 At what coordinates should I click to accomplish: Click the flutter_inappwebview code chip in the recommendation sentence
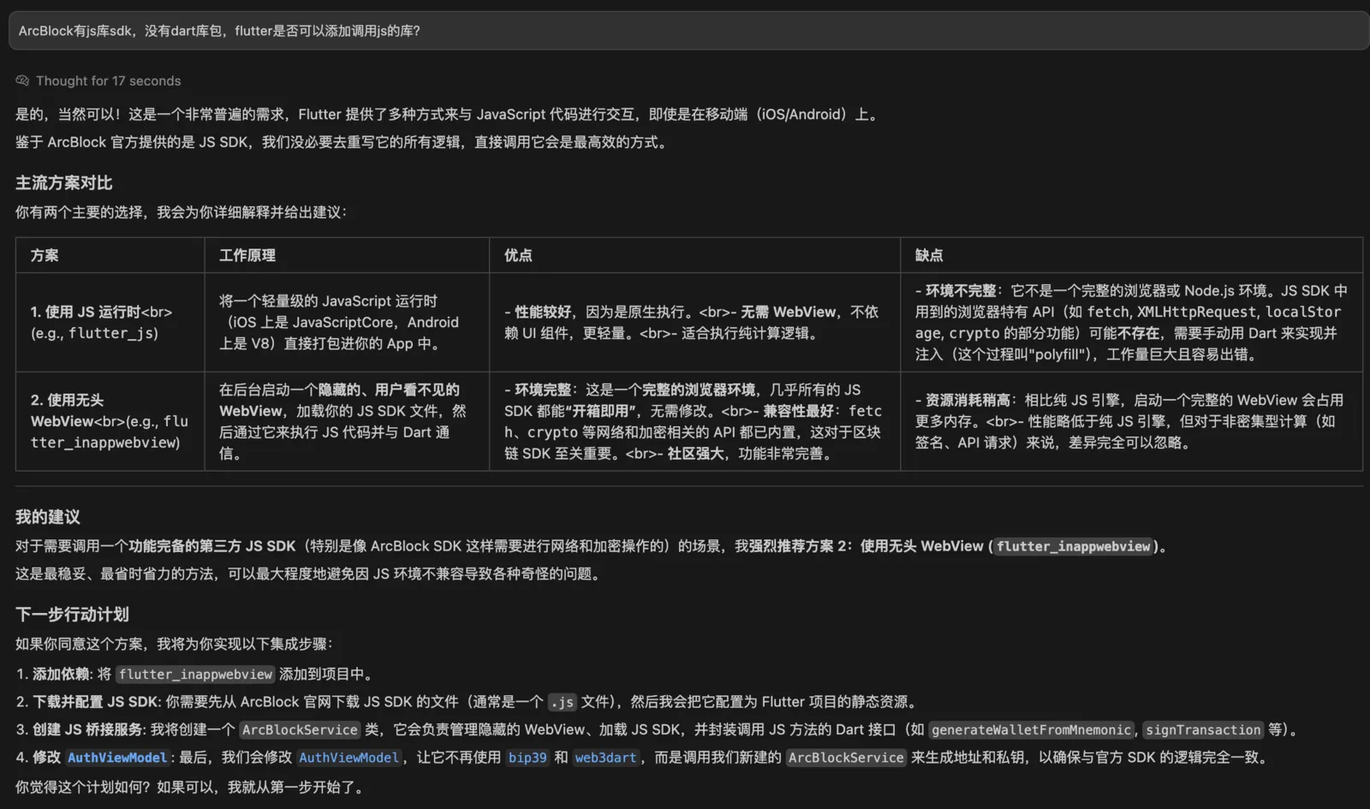pyautogui.click(x=1073, y=546)
